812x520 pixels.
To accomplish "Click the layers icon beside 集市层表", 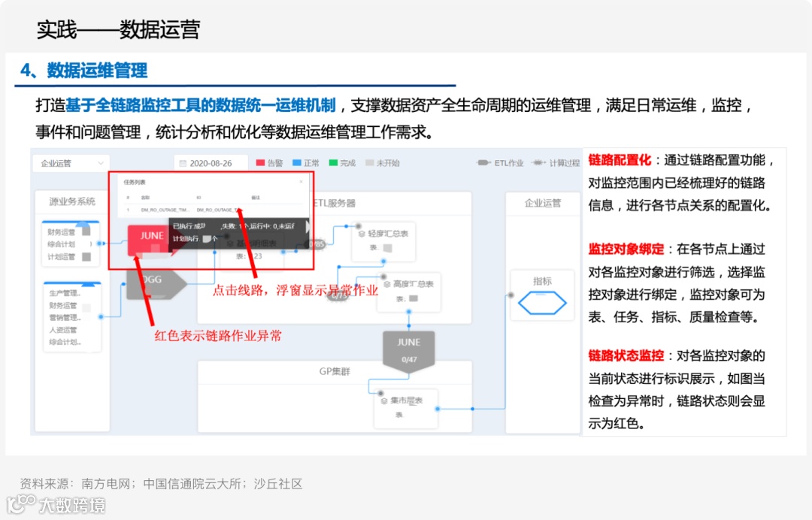I will click(x=383, y=401).
